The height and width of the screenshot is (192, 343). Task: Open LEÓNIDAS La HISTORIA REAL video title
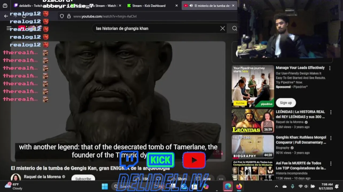(x=300, y=114)
